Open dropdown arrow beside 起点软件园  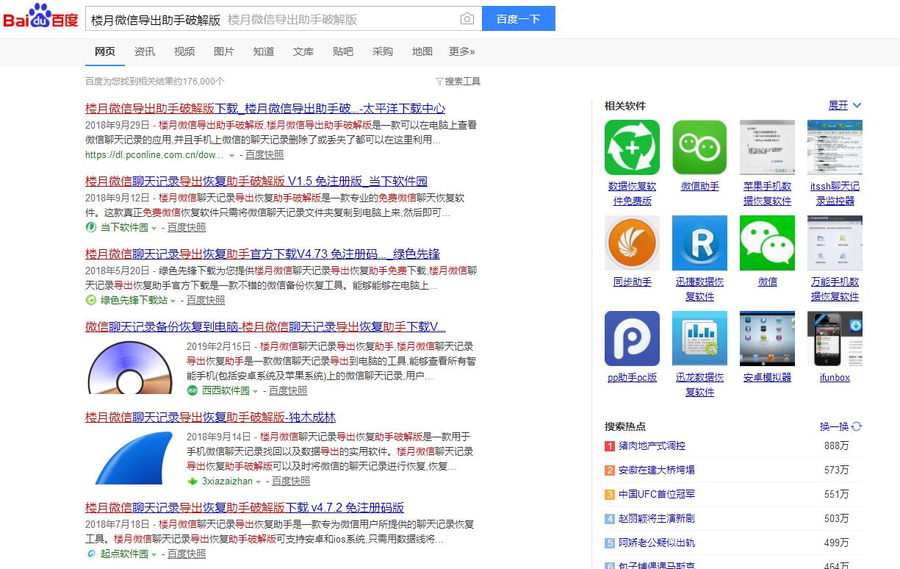[154, 554]
